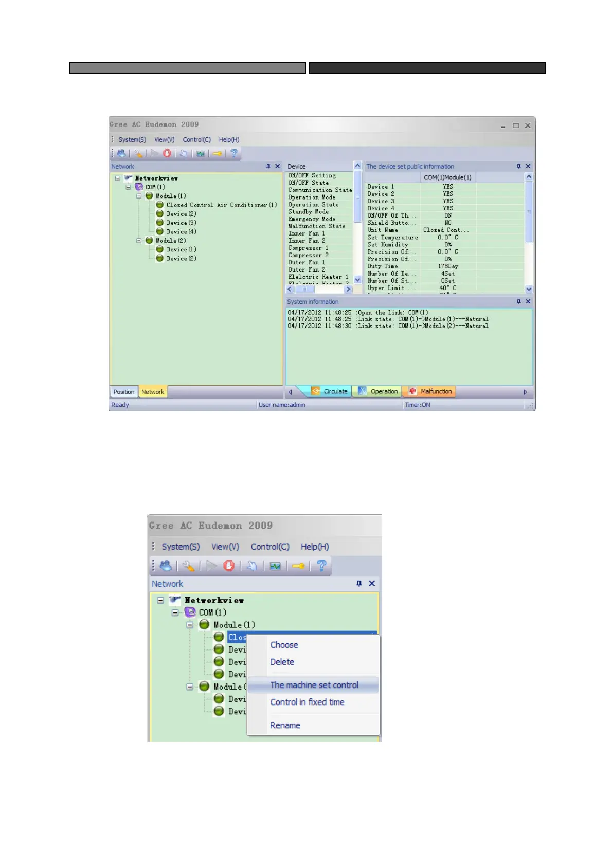612x866 pixels.
Task: Click the Device list scroll-up arrow
Action: tap(357, 166)
